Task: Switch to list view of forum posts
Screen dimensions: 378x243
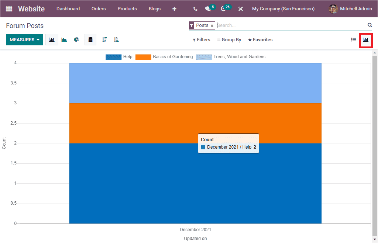Action: pos(353,39)
